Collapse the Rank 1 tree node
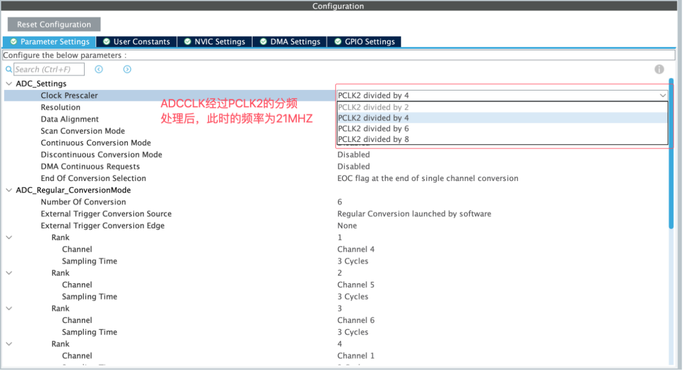This screenshot has height=375, width=686. click(9, 237)
